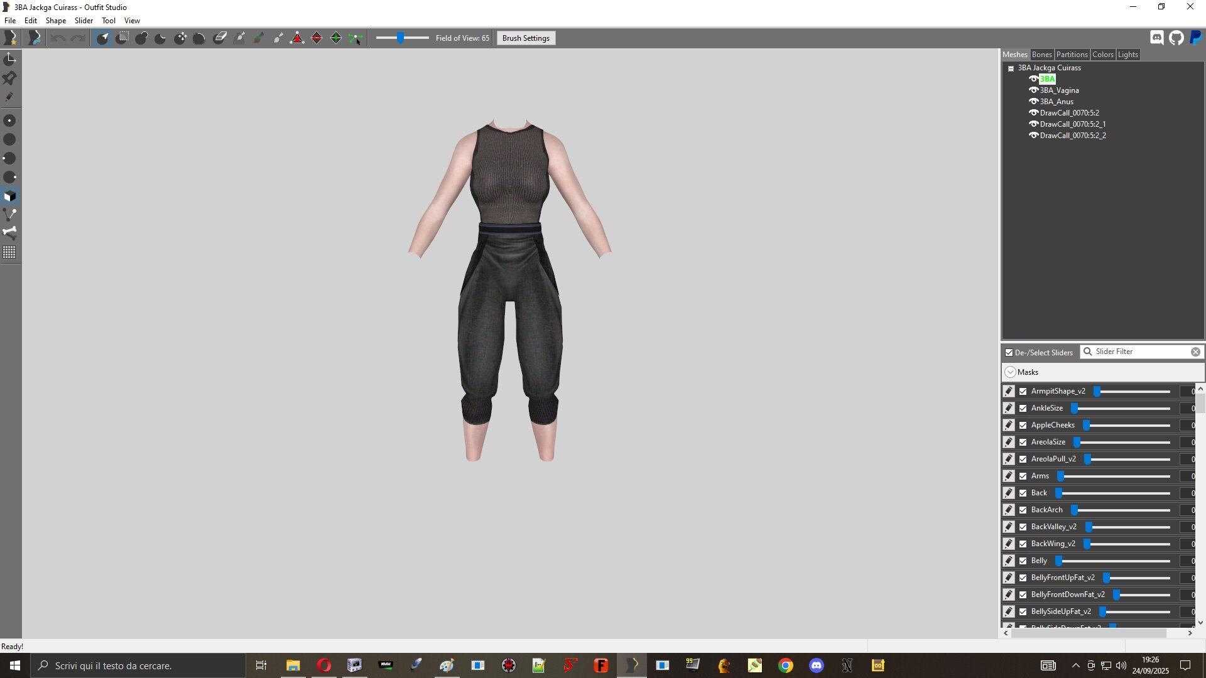Select the Mask brush eraser tool
The width and height of the screenshot is (1206, 678).
pos(220,38)
